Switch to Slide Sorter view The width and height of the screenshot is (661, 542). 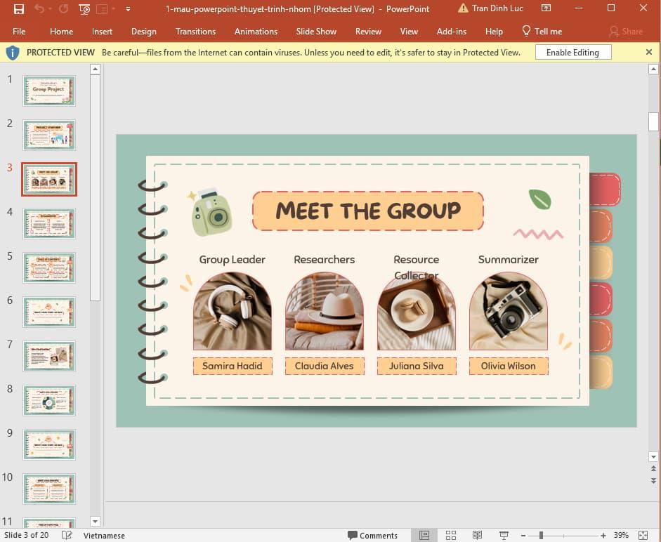coord(451,535)
